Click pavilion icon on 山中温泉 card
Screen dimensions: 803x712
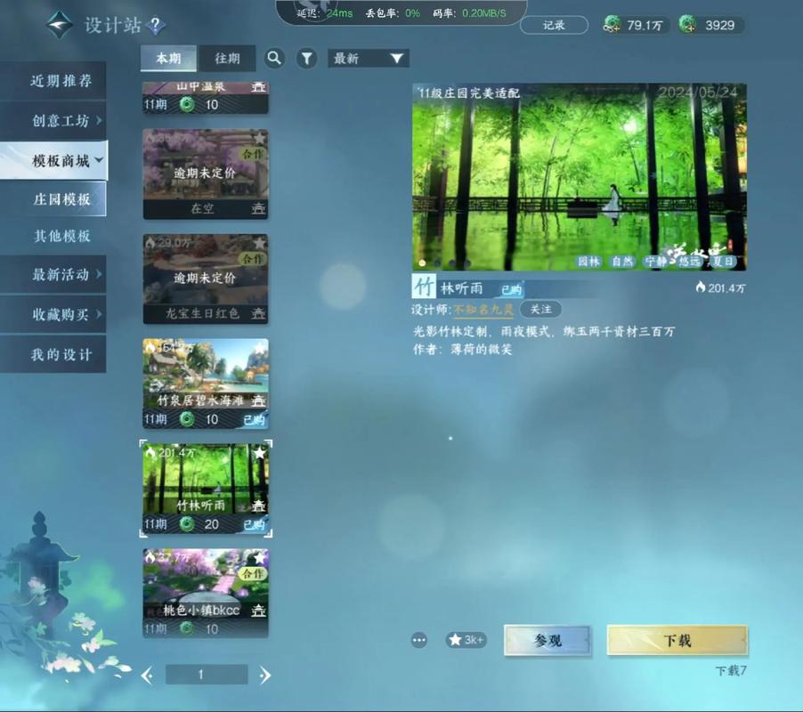(259, 87)
